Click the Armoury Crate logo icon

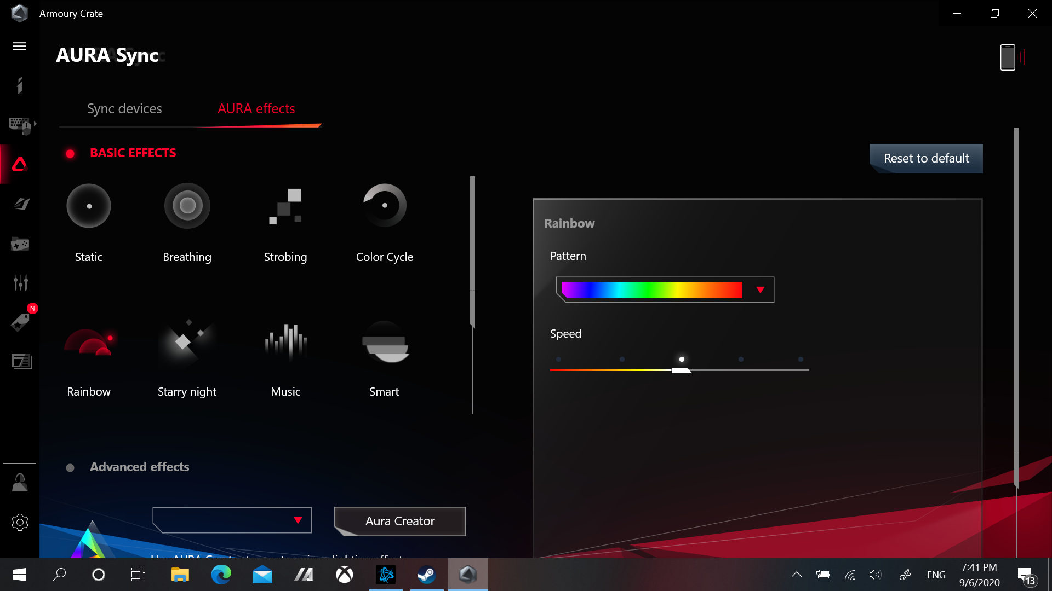click(x=20, y=13)
